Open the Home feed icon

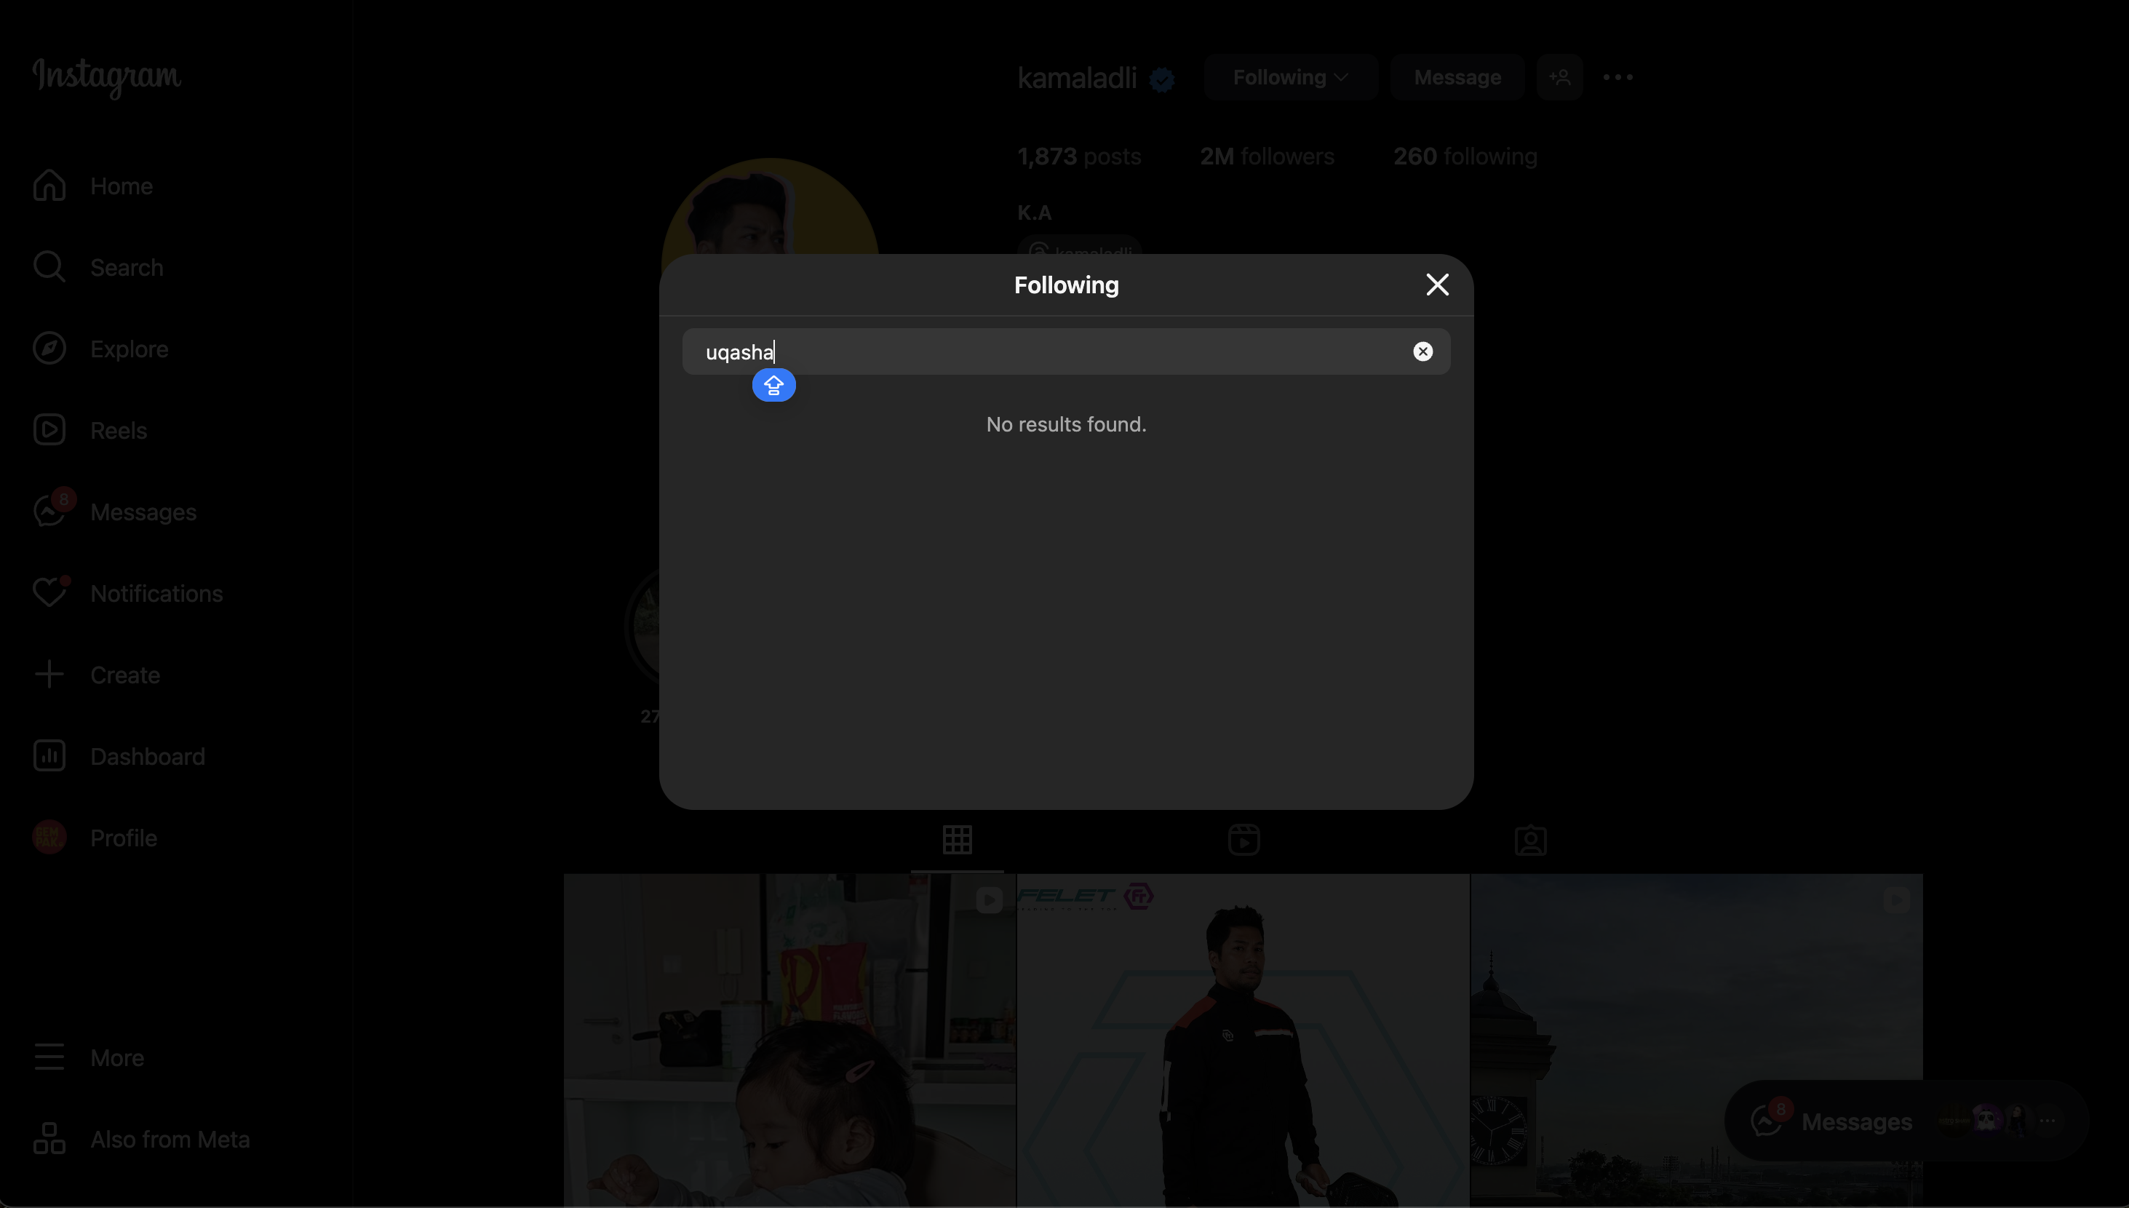coord(49,186)
